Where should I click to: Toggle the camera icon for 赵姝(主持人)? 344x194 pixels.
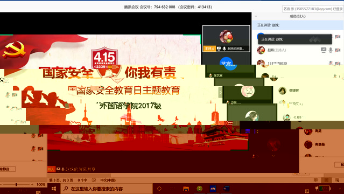[x=338, y=50]
